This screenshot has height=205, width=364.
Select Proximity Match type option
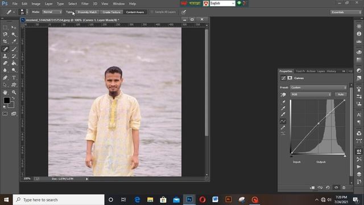tap(87, 12)
